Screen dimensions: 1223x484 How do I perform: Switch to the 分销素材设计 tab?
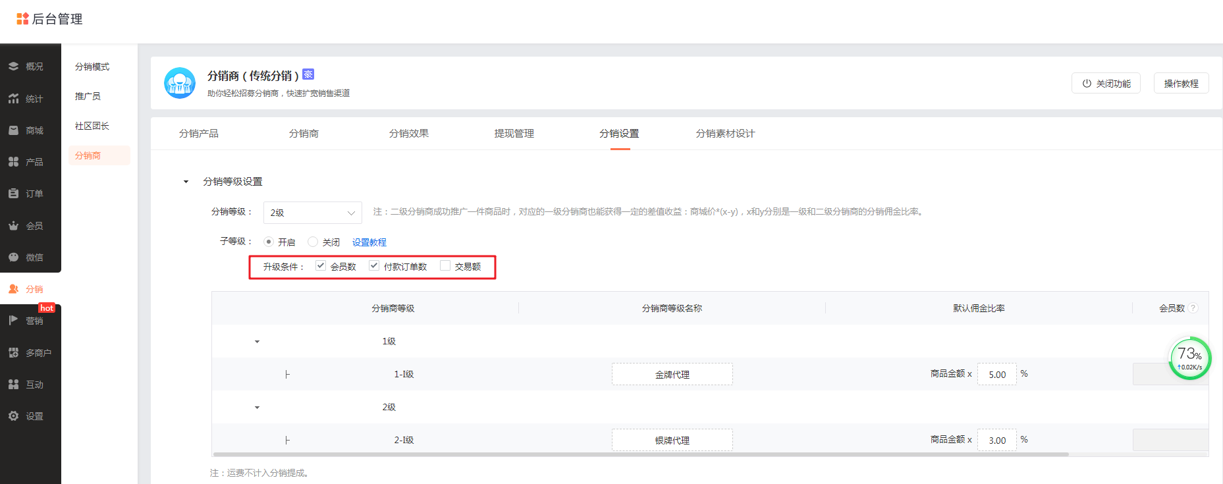725,134
